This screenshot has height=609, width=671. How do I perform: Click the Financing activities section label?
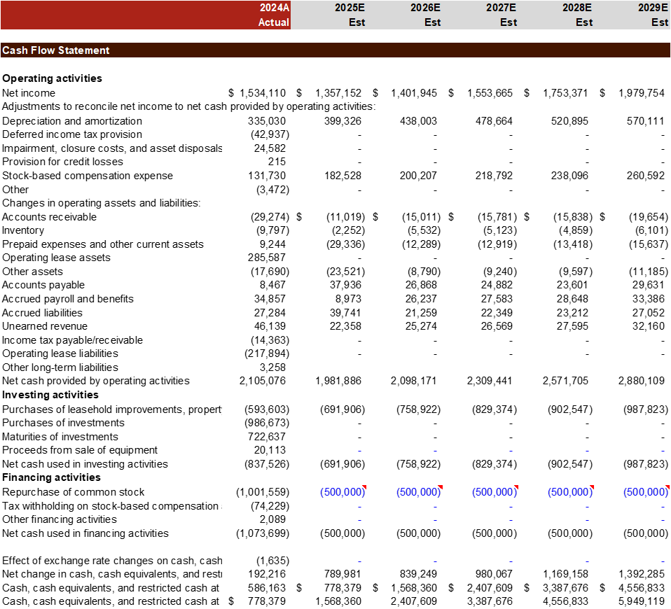tap(52, 477)
